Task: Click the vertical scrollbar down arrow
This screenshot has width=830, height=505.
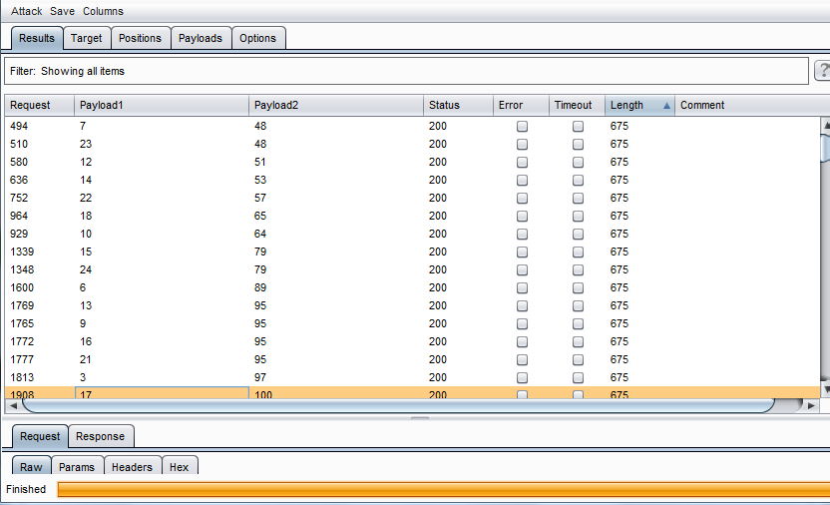Action: (x=825, y=389)
